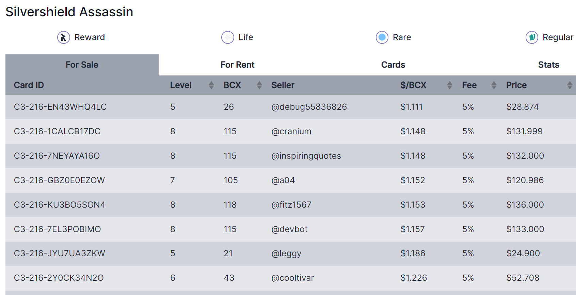Sort by the Price column arrows
The width and height of the screenshot is (576, 295).
pyautogui.click(x=570, y=85)
